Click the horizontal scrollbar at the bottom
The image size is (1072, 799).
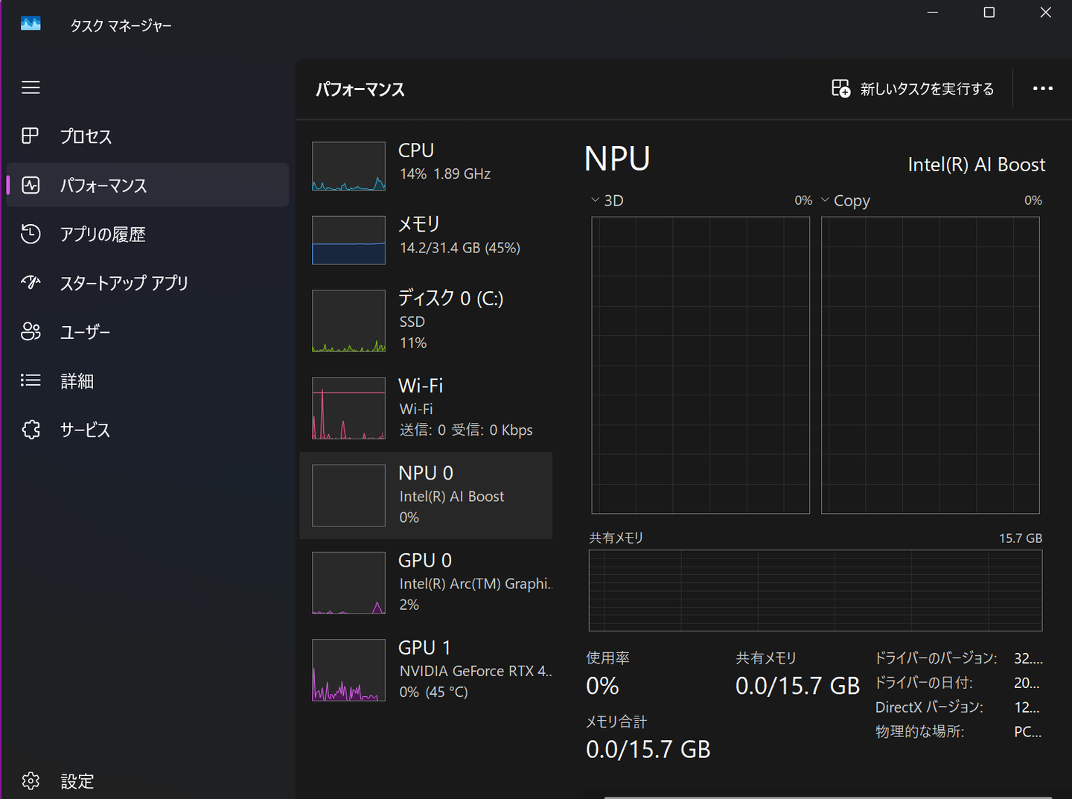click(x=826, y=796)
